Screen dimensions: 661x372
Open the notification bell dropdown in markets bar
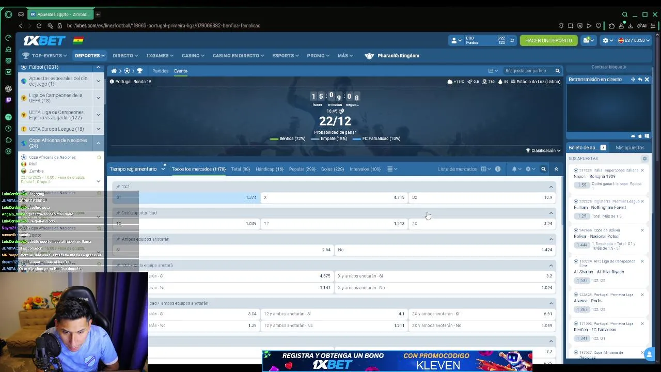click(516, 169)
